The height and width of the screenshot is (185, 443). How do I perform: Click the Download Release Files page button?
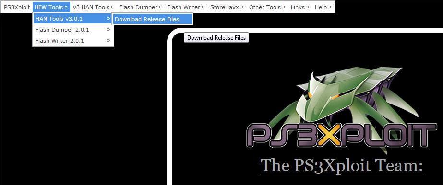point(216,37)
